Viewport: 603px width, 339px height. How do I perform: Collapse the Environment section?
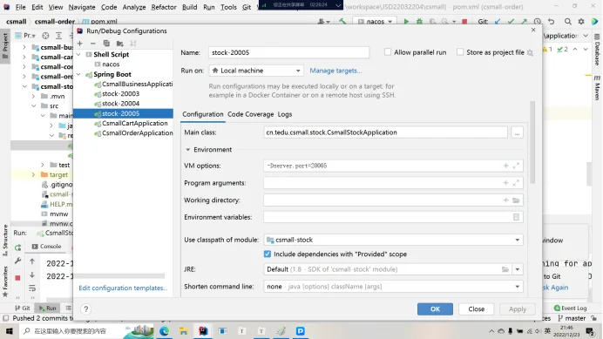pyautogui.click(x=188, y=150)
